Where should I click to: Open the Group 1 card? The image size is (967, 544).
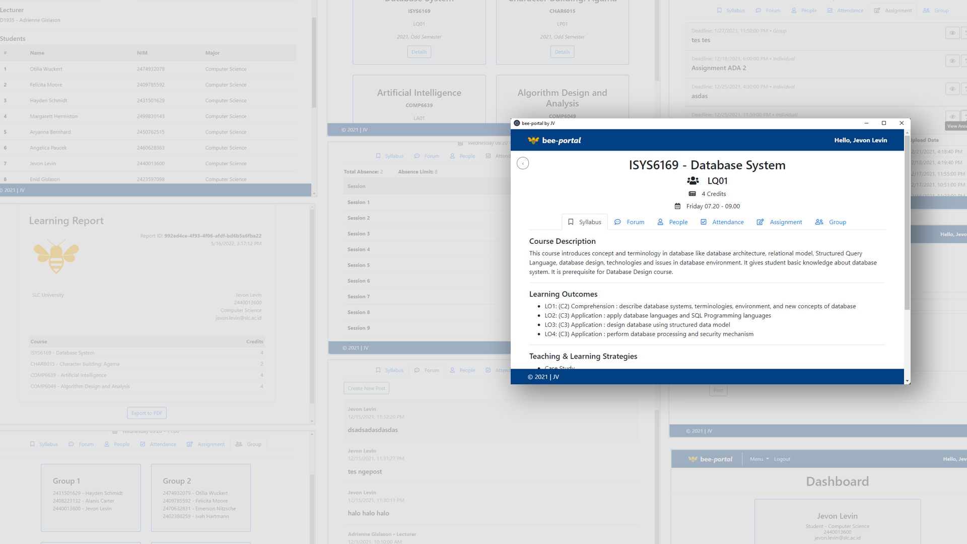click(x=91, y=498)
